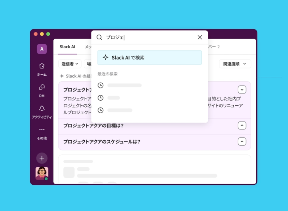The image size is (288, 211).
Task: Collapse プロジェクトアクアのスケジュールは? with its chevron
Action: pyautogui.click(x=242, y=141)
